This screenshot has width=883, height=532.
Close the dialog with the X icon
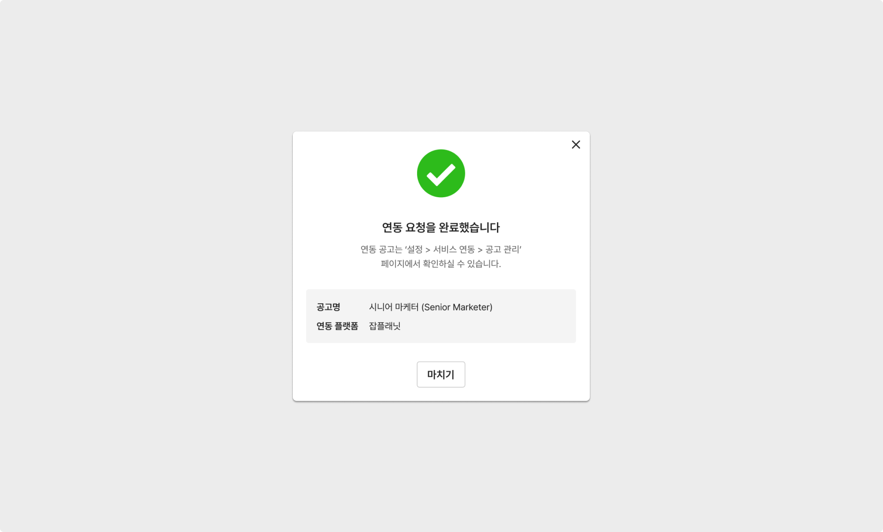[x=576, y=144]
